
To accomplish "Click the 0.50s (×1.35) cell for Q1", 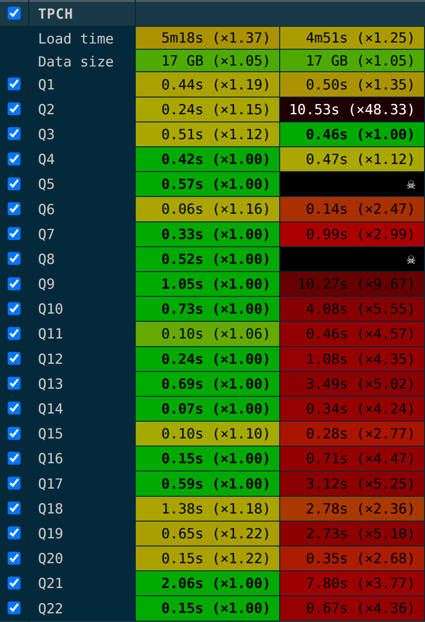I will 352,85.
